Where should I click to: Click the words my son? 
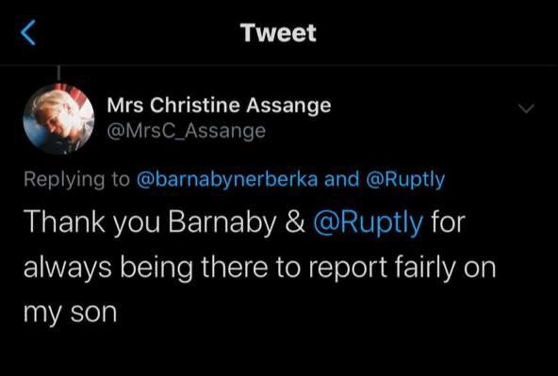pos(70,314)
